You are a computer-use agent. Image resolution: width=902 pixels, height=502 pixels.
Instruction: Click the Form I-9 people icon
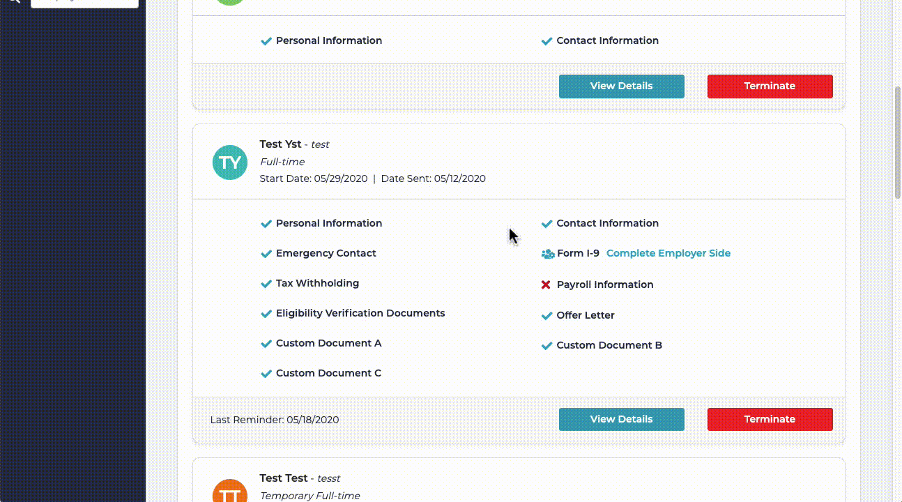pyautogui.click(x=548, y=254)
